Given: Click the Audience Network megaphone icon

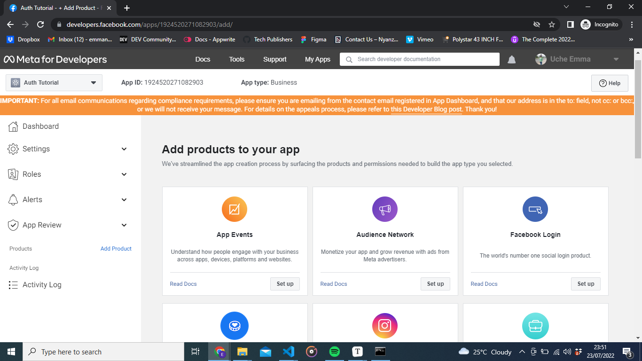Looking at the screenshot, I should click(385, 209).
